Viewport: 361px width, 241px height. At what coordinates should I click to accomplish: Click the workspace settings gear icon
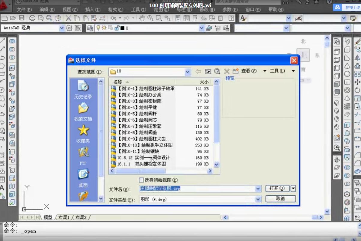[x=69, y=28]
